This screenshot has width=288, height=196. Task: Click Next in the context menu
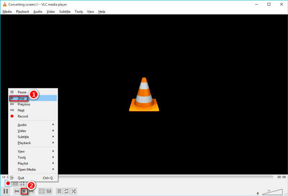pos(21,110)
